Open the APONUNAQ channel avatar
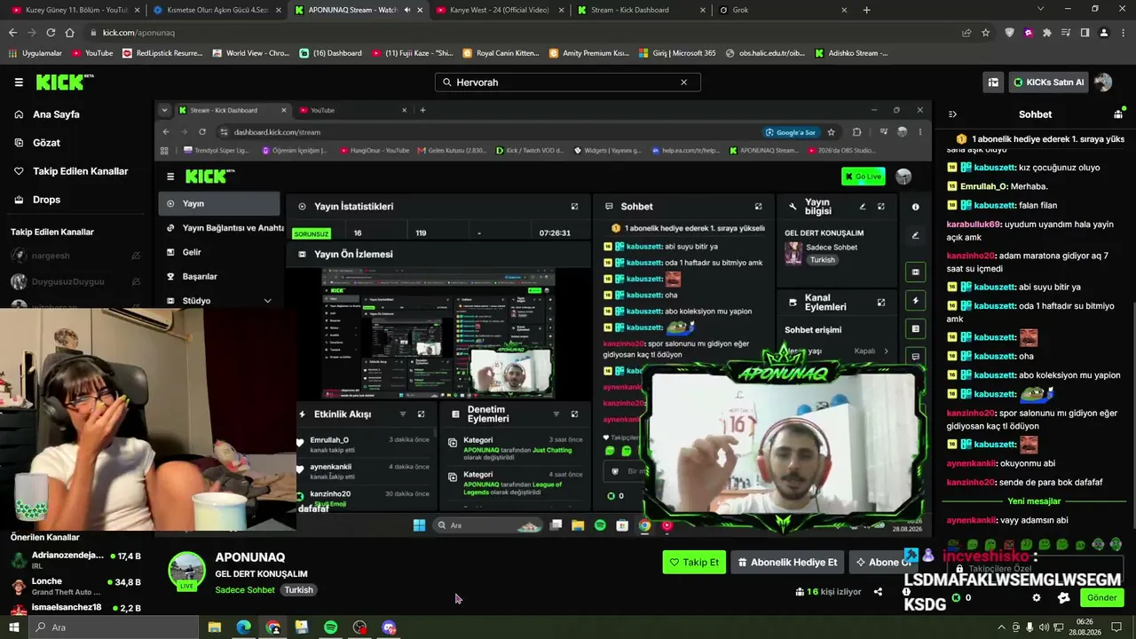This screenshot has height=639, width=1136. coord(187,571)
